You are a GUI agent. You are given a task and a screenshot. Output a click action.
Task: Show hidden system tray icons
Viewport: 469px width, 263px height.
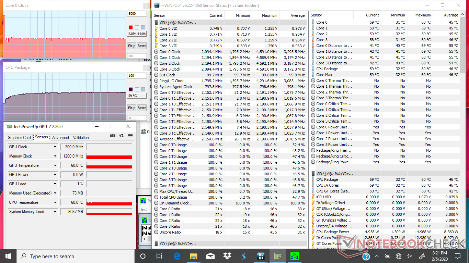click(377, 256)
